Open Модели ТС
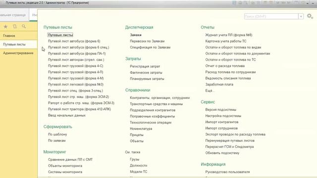317x178 pixels. coord(139,172)
